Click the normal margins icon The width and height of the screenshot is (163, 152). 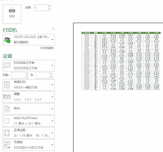(7, 133)
